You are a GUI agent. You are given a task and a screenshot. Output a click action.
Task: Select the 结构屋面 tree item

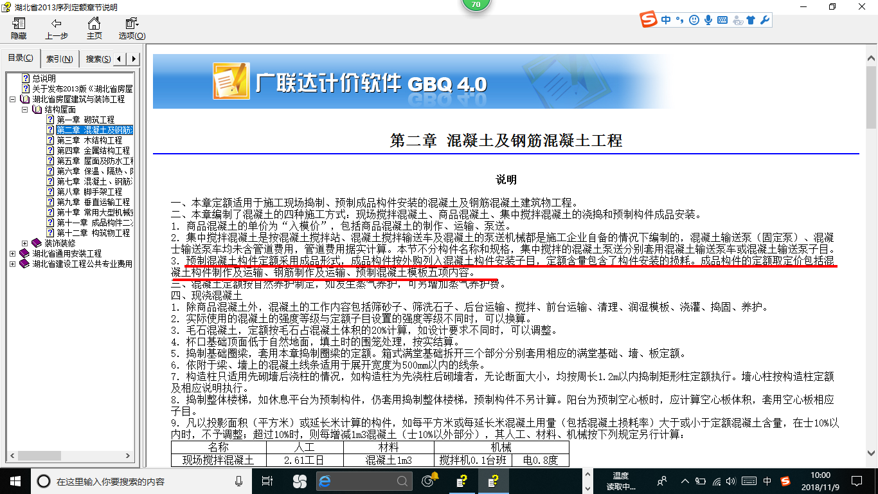(x=60, y=109)
